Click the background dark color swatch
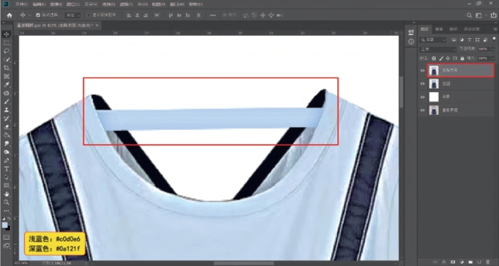Screen dimensions: 499x266 [x=8, y=228]
